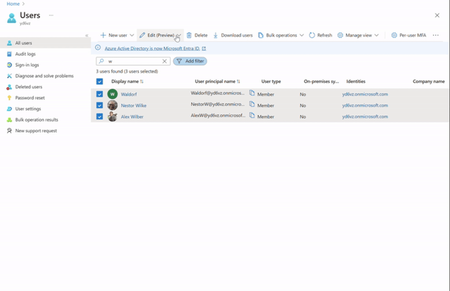Image resolution: width=450 pixels, height=291 pixels.
Task: Open the Microsoft Entra ID announcement link
Action: pyautogui.click(x=152, y=48)
